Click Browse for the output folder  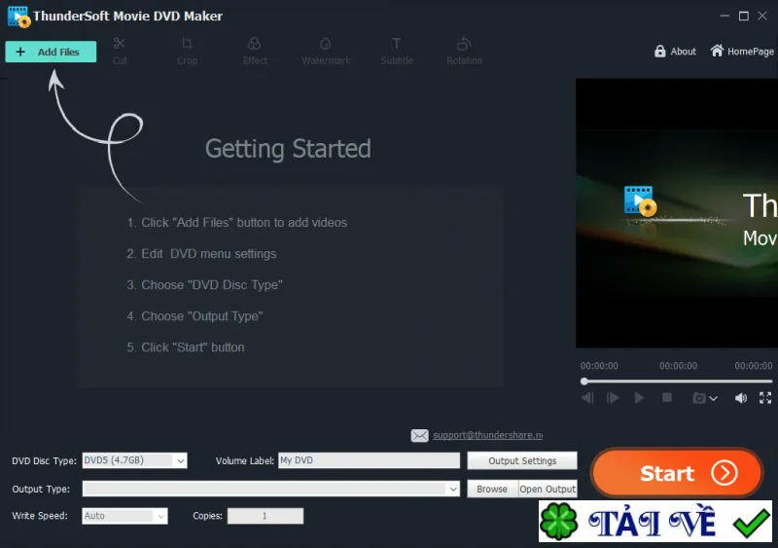click(x=492, y=489)
